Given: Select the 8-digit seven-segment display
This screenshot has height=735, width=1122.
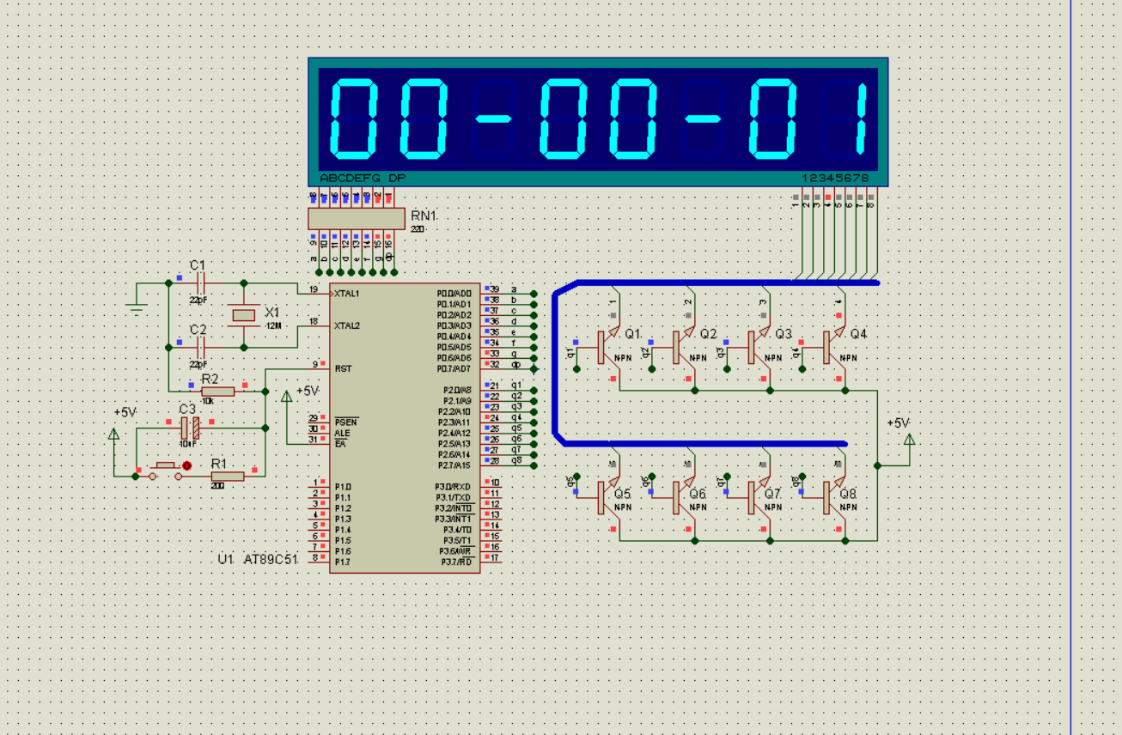Looking at the screenshot, I should pyautogui.click(x=598, y=121).
